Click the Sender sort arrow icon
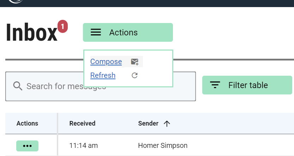The width and height of the screenshot is (294, 156). 167,123
